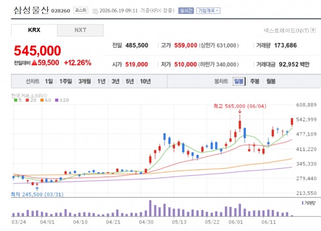Select the 1일 line chart period
The image size is (321, 231).
click(49, 81)
